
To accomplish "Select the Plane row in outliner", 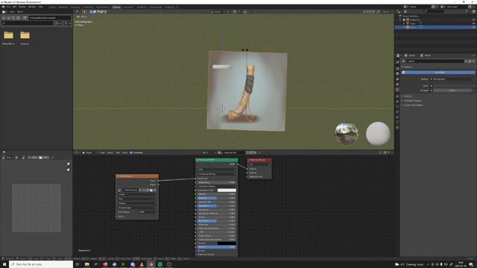I will pos(413,28).
